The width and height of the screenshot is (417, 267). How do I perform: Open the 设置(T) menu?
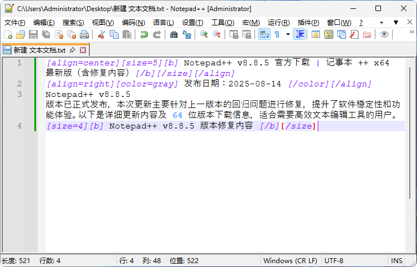click(192, 23)
